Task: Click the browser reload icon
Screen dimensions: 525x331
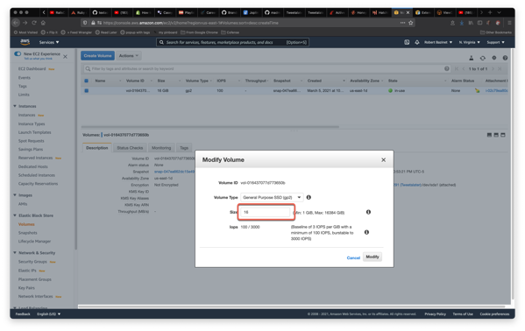Action: point(34,23)
